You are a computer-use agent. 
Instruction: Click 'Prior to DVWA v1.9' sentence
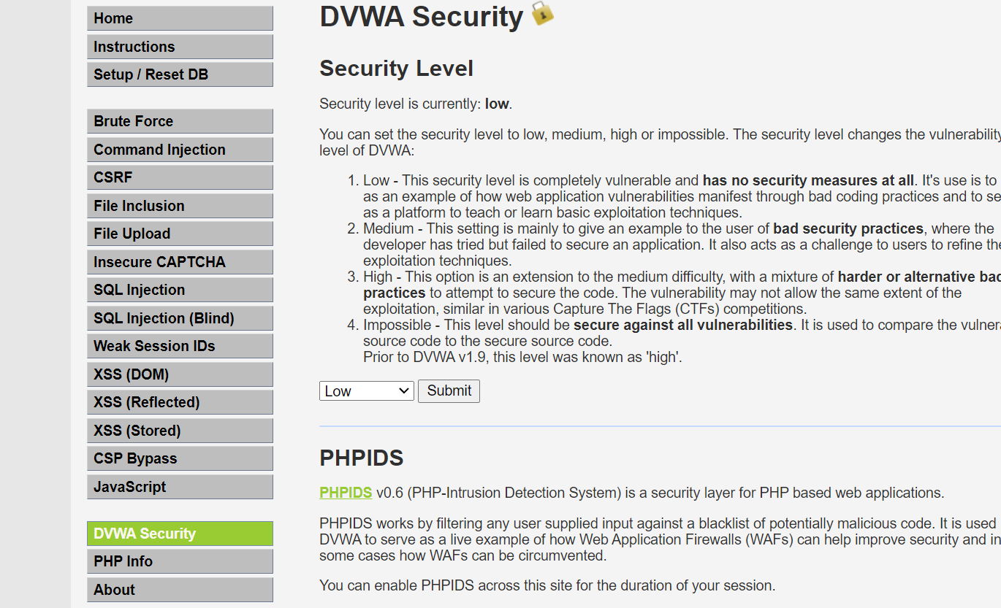(x=522, y=358)
